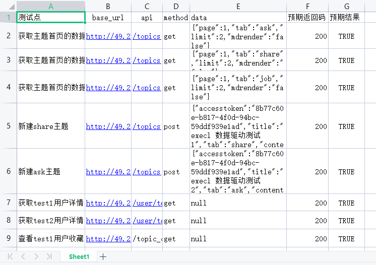
Task: Select the null data cell in row 9
Action: pos(238,238)
